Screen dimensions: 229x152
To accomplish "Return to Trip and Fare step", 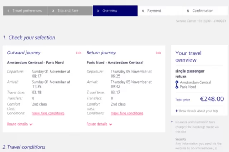I will [x=70, y=11].
